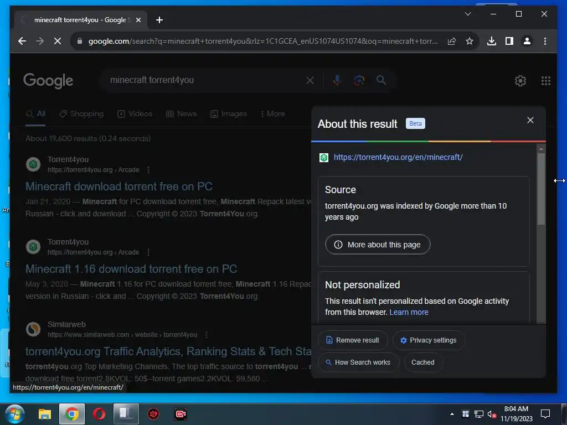Select the All results tab
Image resolution: width=567 pixels, height=425 pixels.
point(36,114)
